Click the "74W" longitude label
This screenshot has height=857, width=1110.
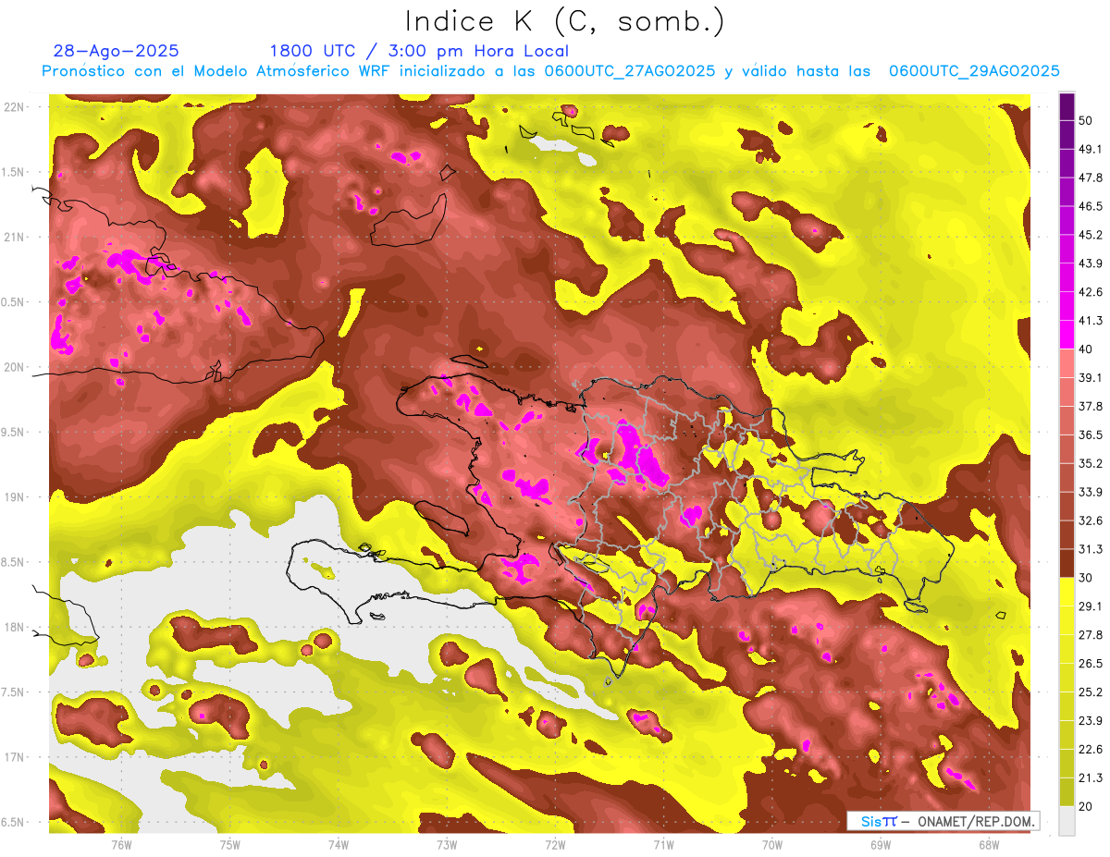pos(339,845)
